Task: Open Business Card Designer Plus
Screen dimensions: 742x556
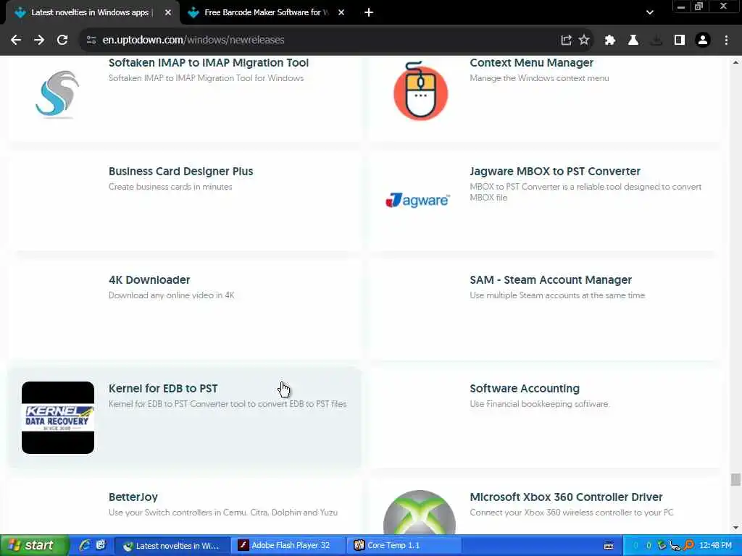Action: 180,171
